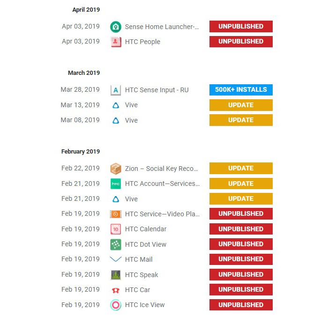Click the HTC Mail envelope icon
Image resolution: width=328 pixels, height=316 pixels.
pos(116,259)
